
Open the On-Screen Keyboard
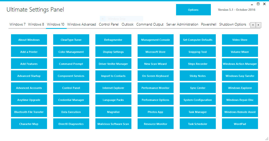click(x=155, y=76)
